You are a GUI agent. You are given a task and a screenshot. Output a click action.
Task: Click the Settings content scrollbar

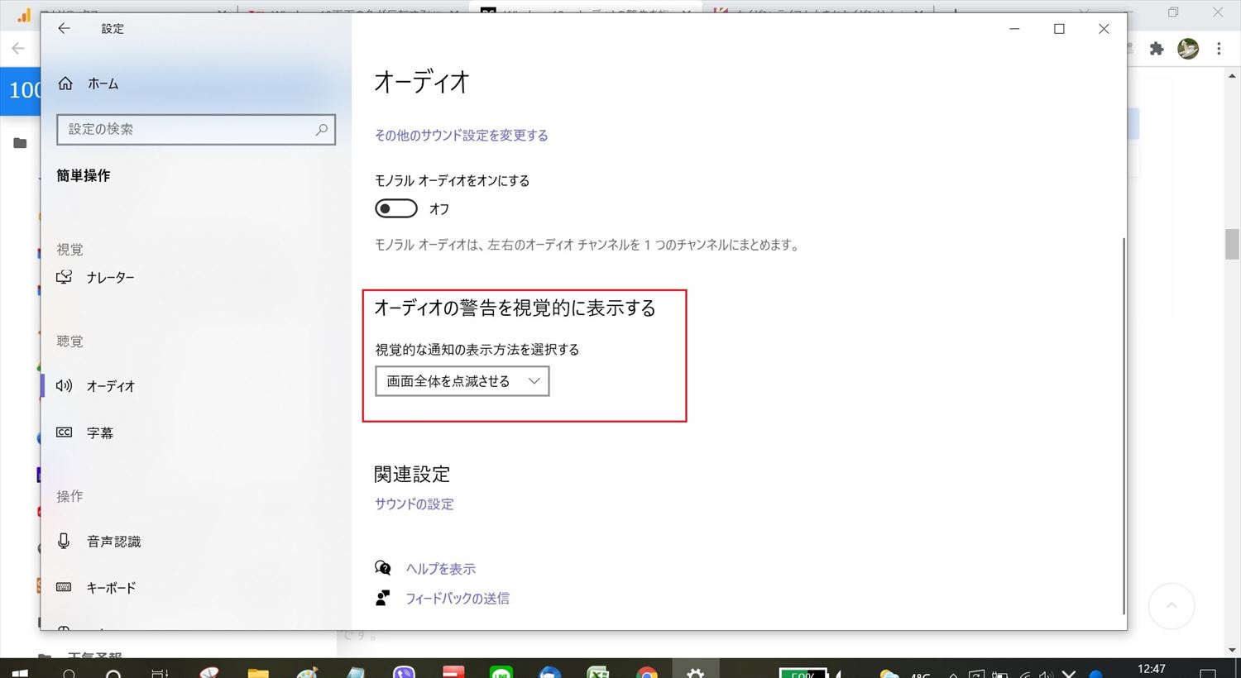pos(1124,422)
